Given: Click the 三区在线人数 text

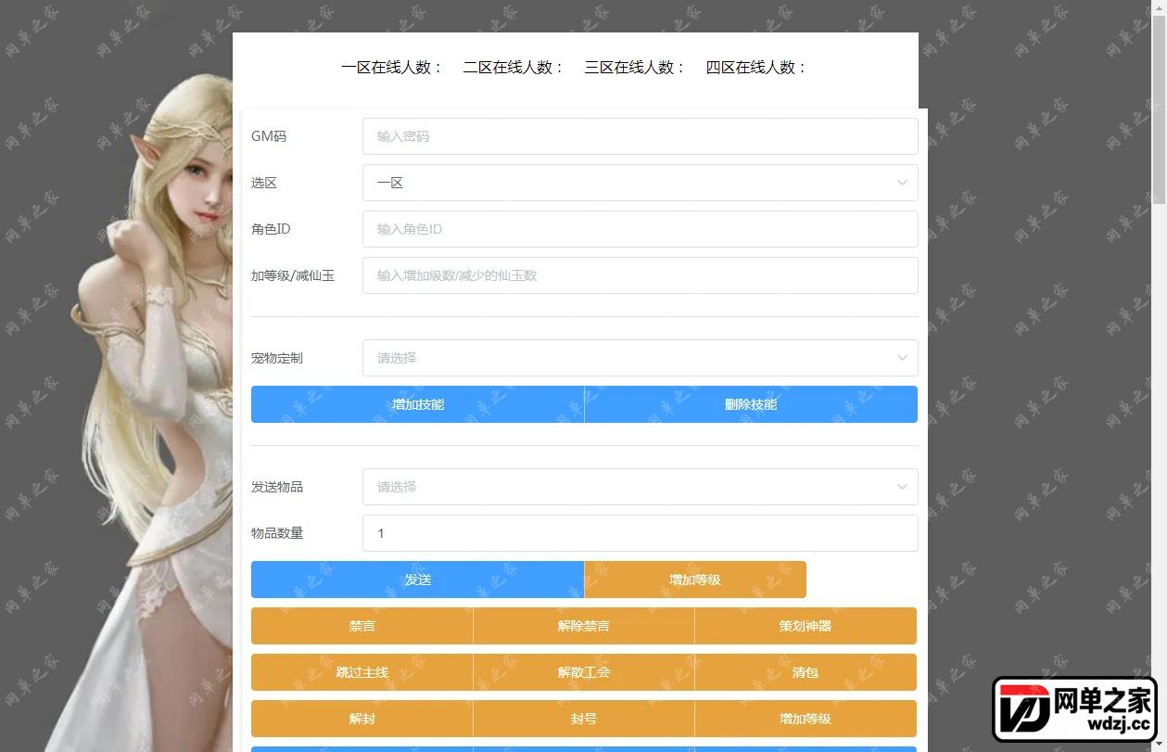Looking at the screenshot, I should pos(635,68).
